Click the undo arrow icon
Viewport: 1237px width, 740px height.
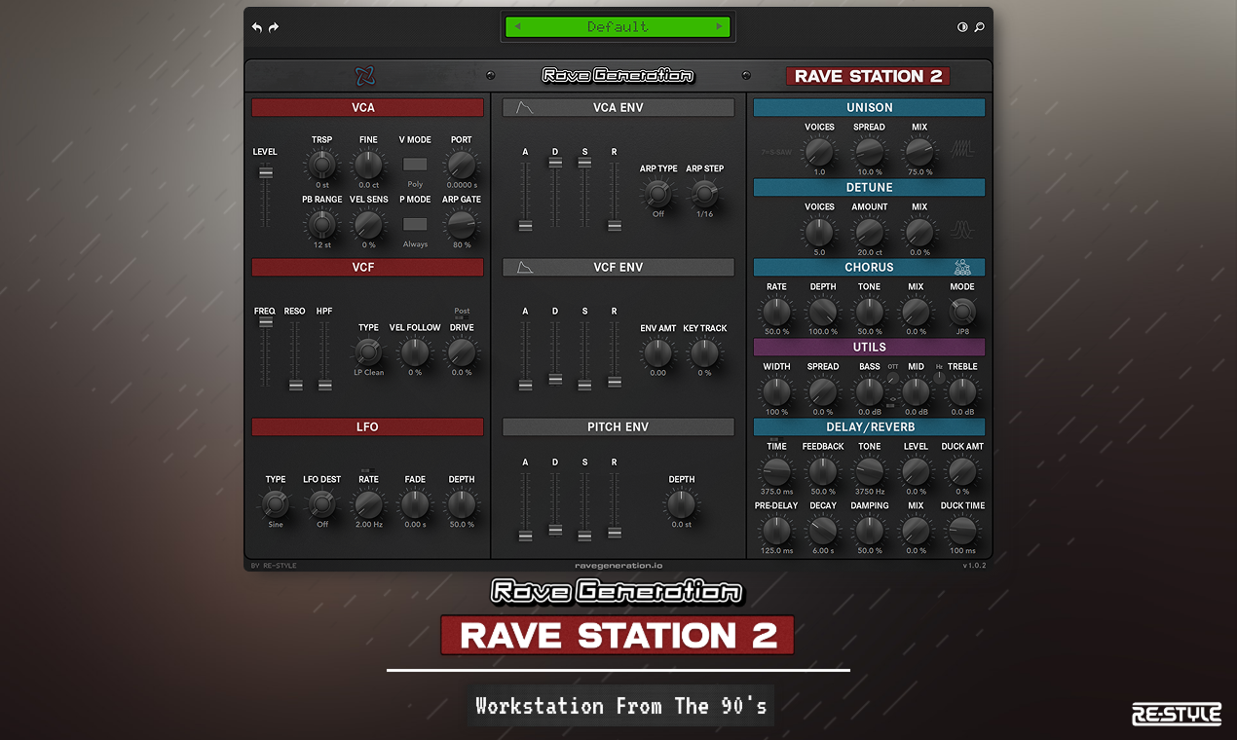point(257,27)
